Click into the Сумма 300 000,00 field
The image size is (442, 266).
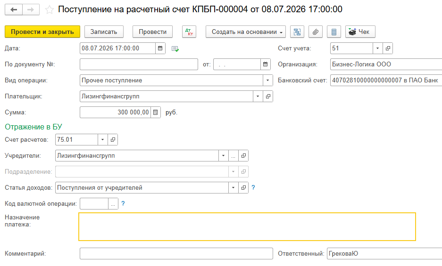tap(115, 113)
